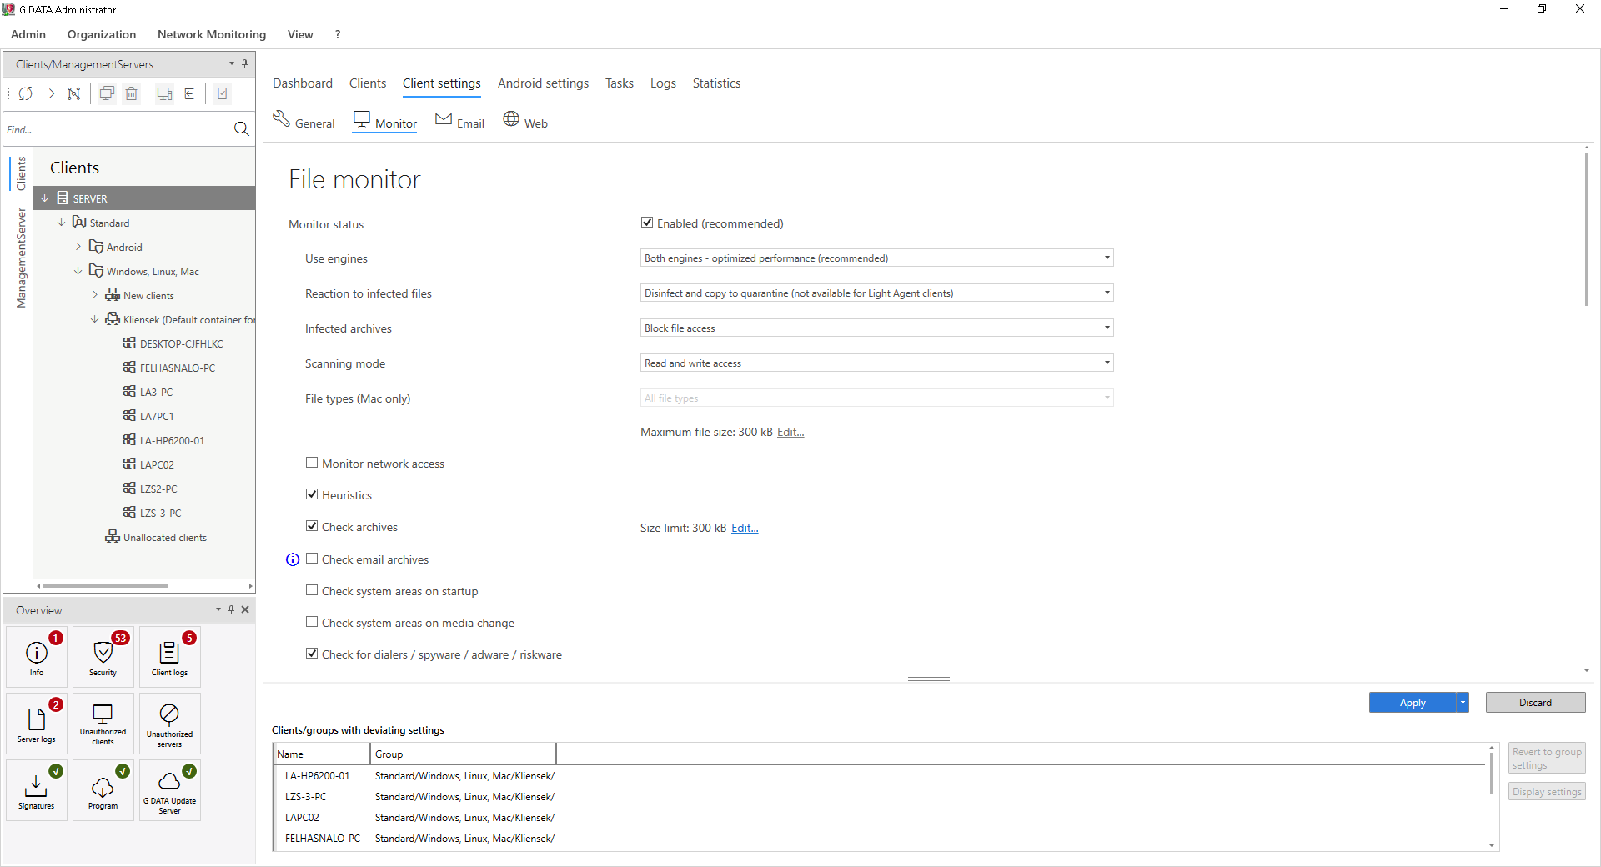Open the Scanning mode dropdown
The image size is (1601, 867).
(x=877, y=363)
